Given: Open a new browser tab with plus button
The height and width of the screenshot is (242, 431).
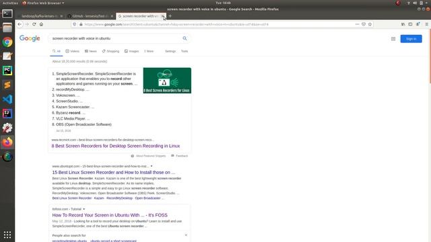Looking at the screenshot, I should click(x=170, y=16).
